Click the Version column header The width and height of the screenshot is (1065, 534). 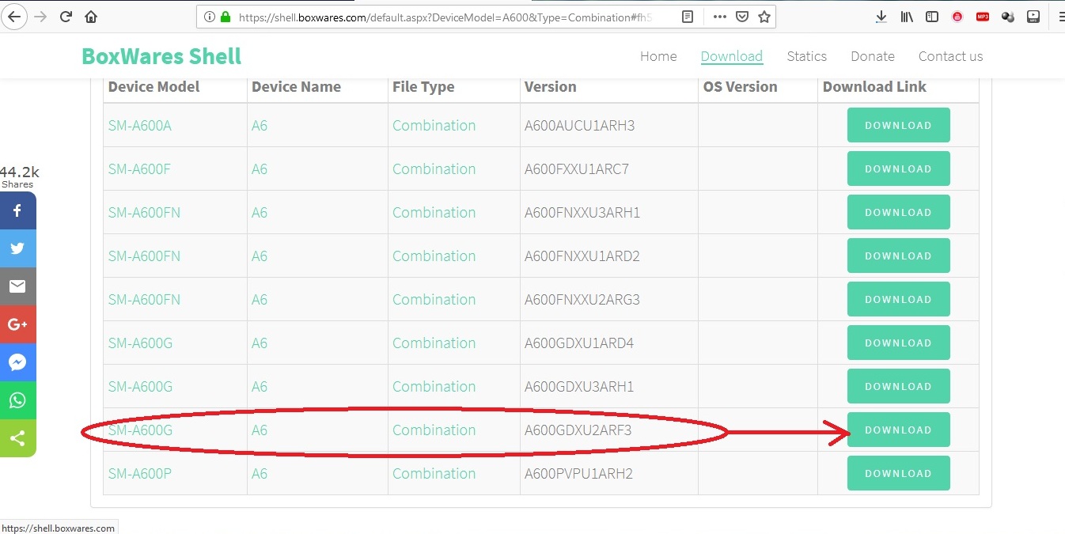pos(550,87)
